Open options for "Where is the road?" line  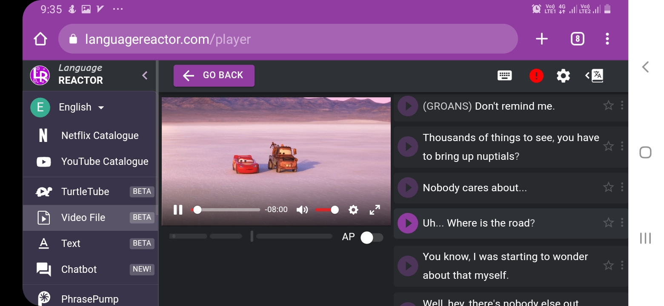622,223
